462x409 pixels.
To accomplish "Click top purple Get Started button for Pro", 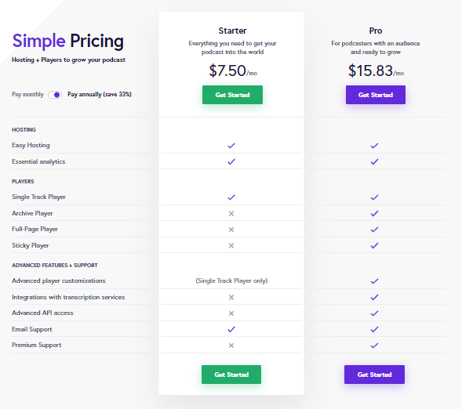I will click(376, 95).
